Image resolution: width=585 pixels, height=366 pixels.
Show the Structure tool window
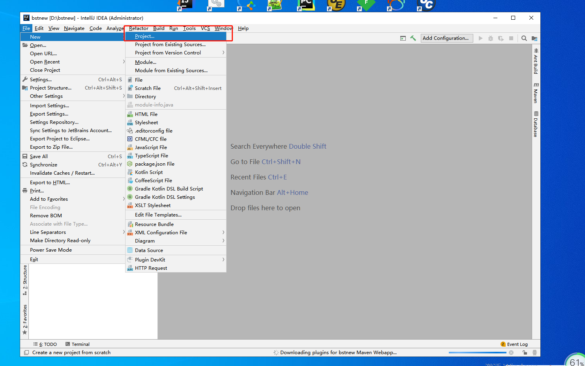pyautogui.click(x=25, y=280)
